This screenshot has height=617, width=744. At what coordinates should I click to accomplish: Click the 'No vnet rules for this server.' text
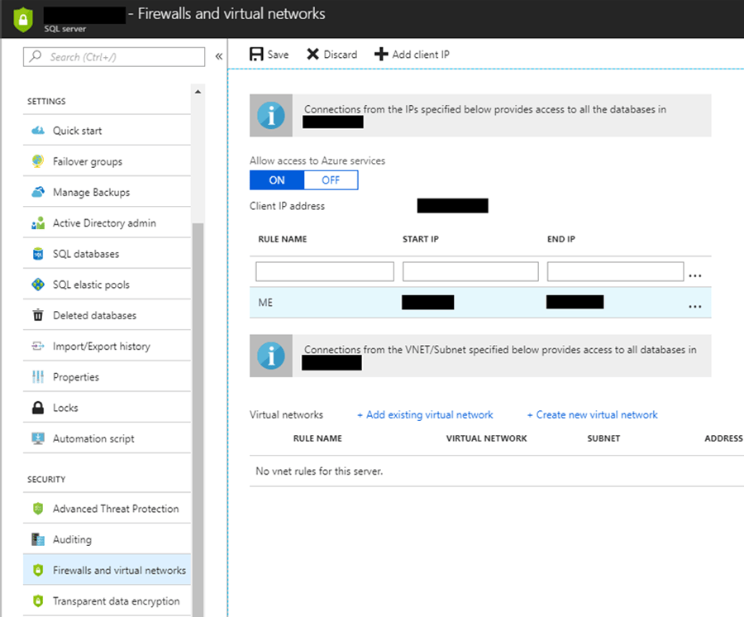tap(319, 471)
